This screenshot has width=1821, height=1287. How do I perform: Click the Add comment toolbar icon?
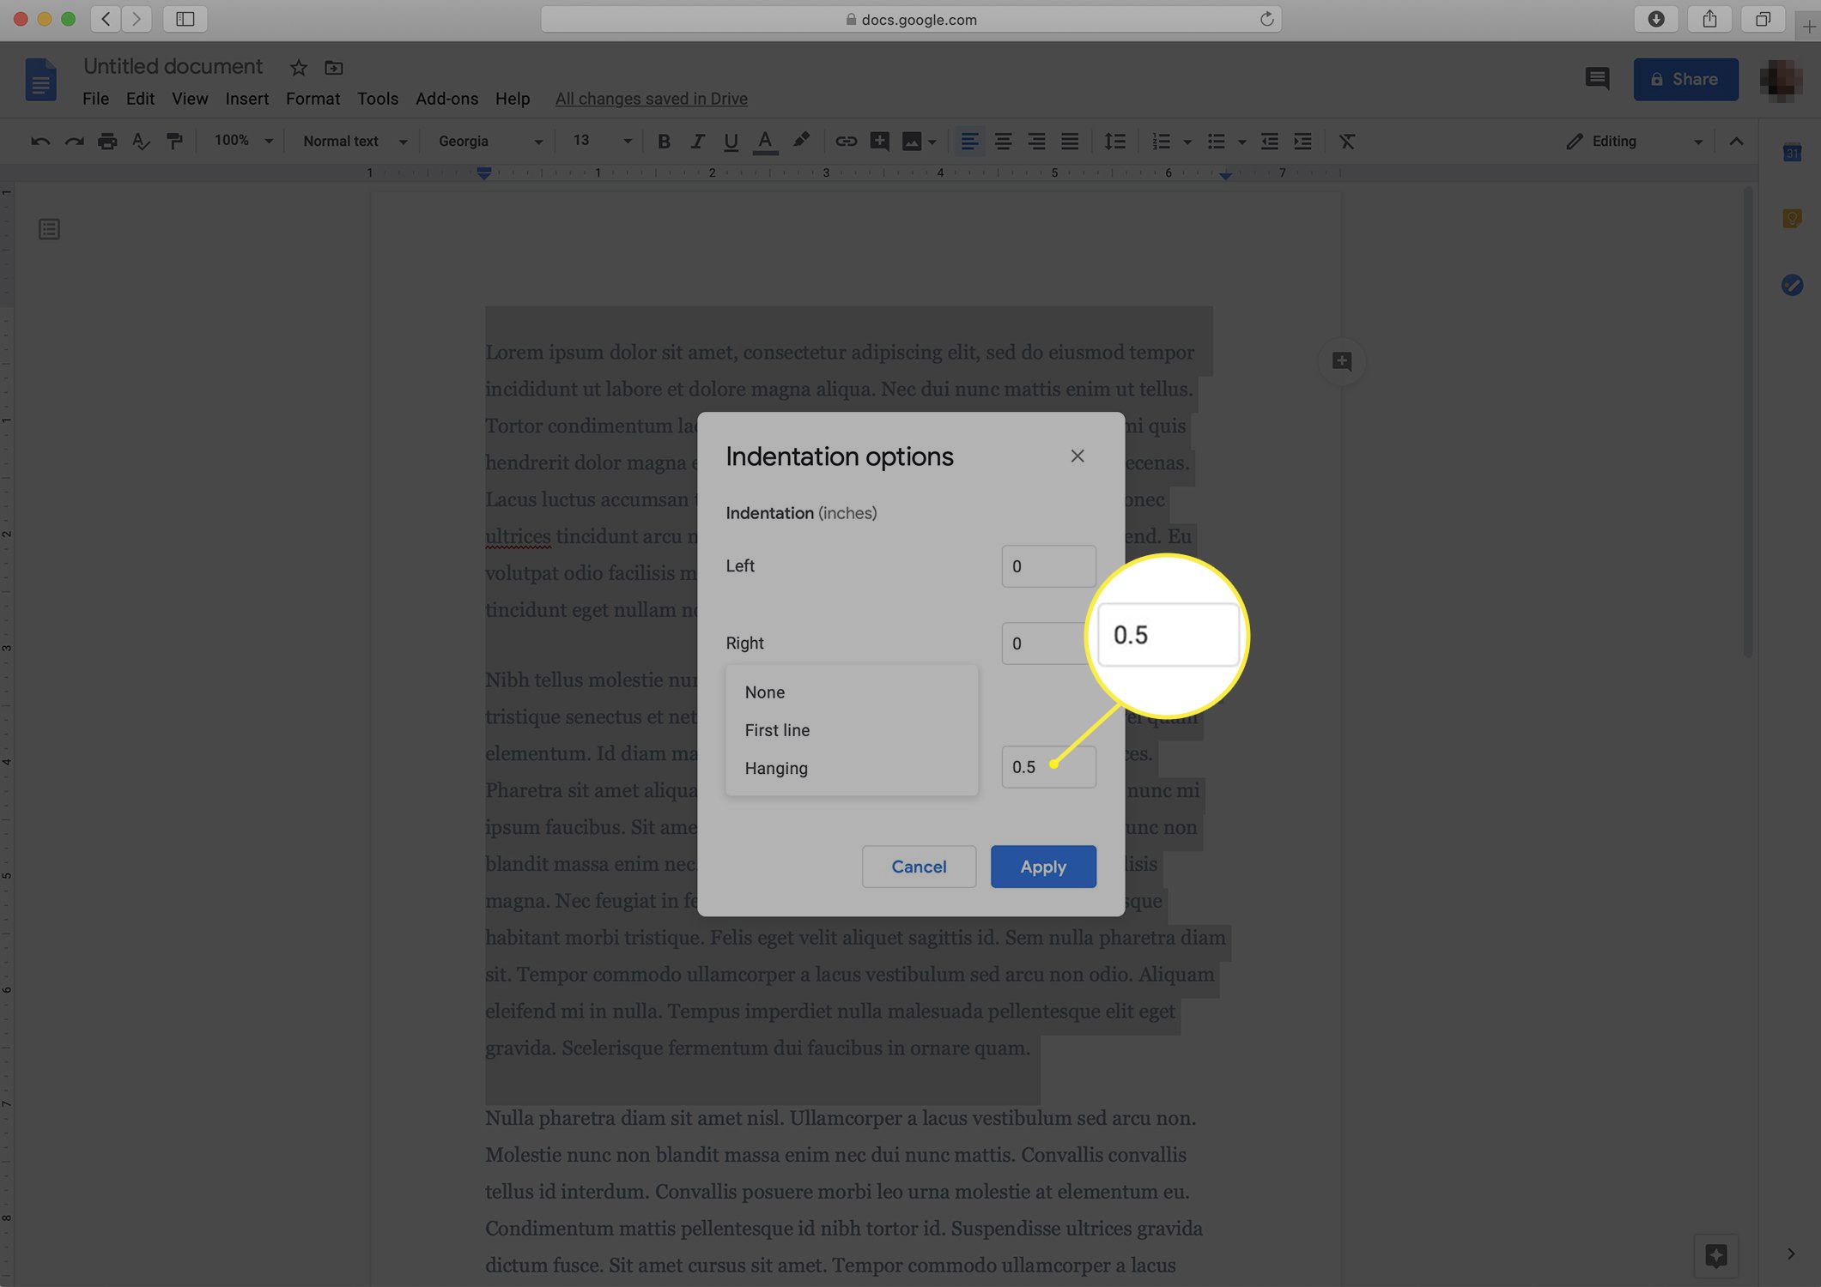click(879, 142)
